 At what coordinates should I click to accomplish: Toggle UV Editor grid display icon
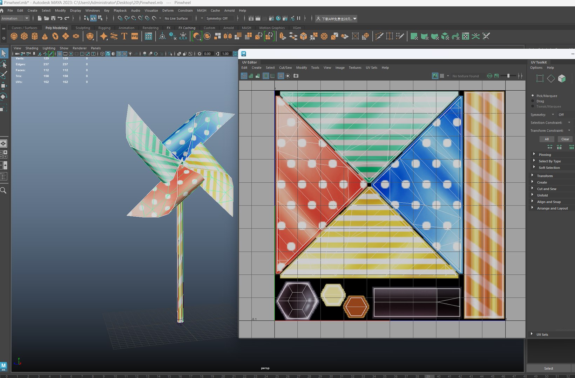(280, 76)
